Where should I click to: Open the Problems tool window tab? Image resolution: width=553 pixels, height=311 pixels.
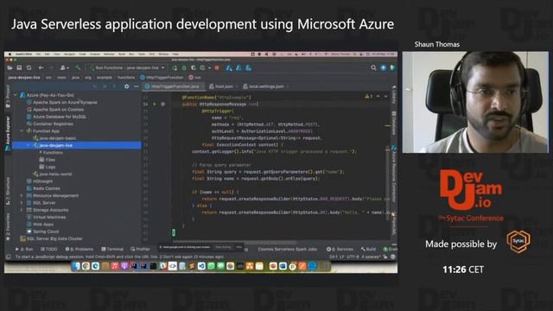pyautogui.click(x=79, y=249)
